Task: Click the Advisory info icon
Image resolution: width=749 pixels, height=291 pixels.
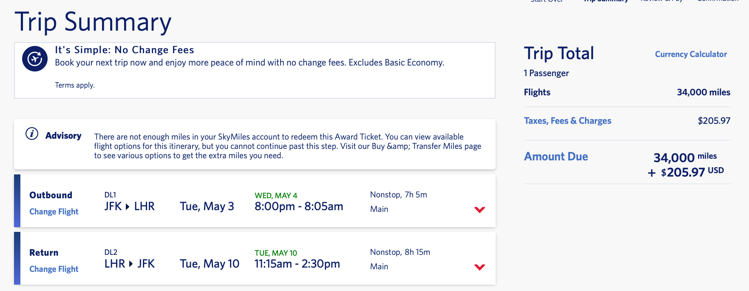Action: coord(32,134)
